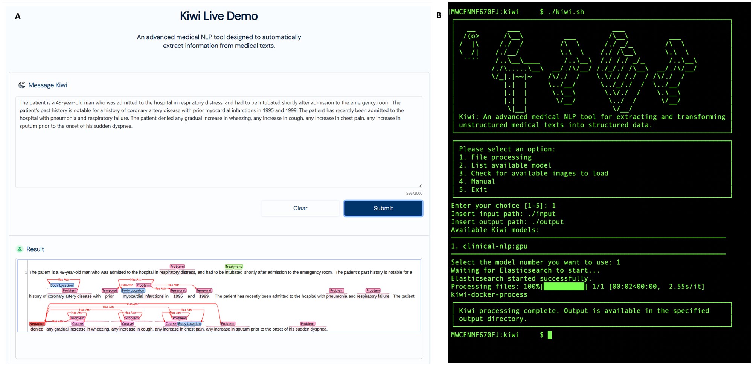Image resolution: width=753 pixels, height=366 pixels.
Task: Select the Problem tag above respiratory distress
Action: pyautogui.click(x=177, y=267)
